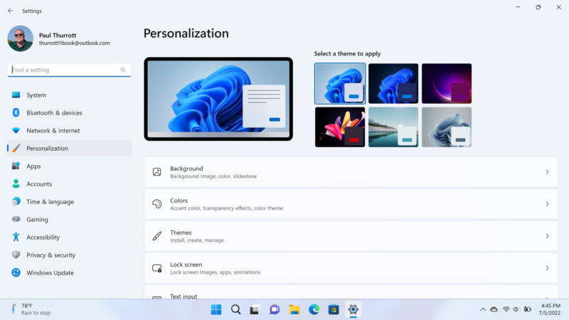Click the Settings gear on the taskbar

click(x=353, y=309)
